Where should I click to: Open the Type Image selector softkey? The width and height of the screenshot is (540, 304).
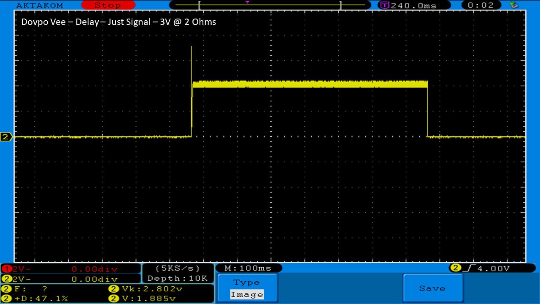[247, 289]
